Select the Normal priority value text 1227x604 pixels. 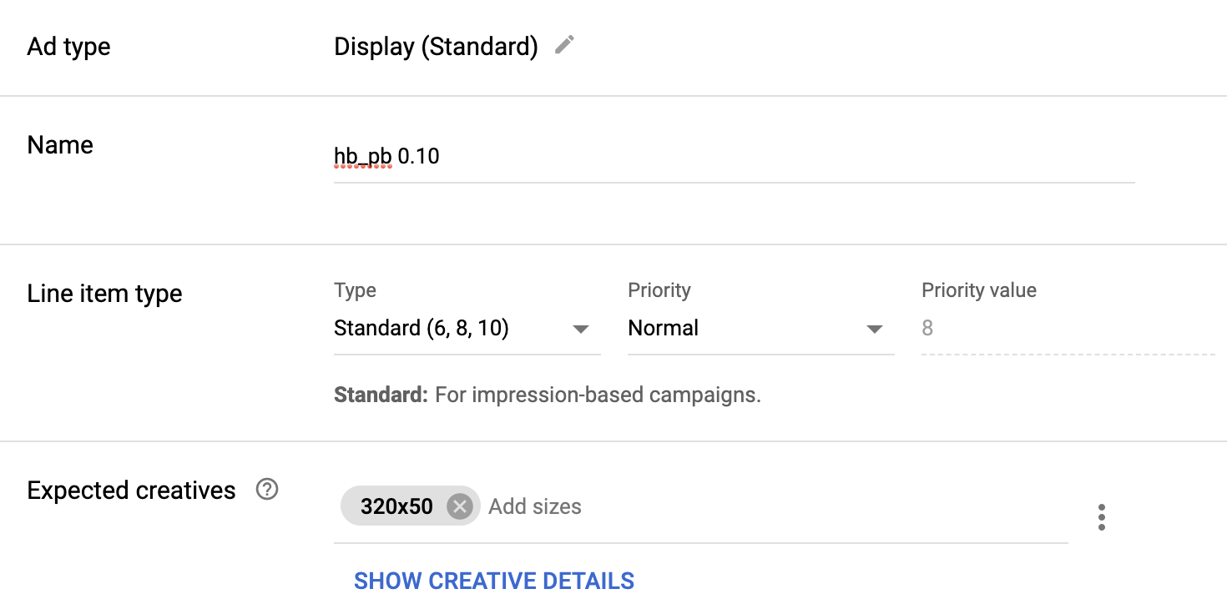tap(664, 329)
